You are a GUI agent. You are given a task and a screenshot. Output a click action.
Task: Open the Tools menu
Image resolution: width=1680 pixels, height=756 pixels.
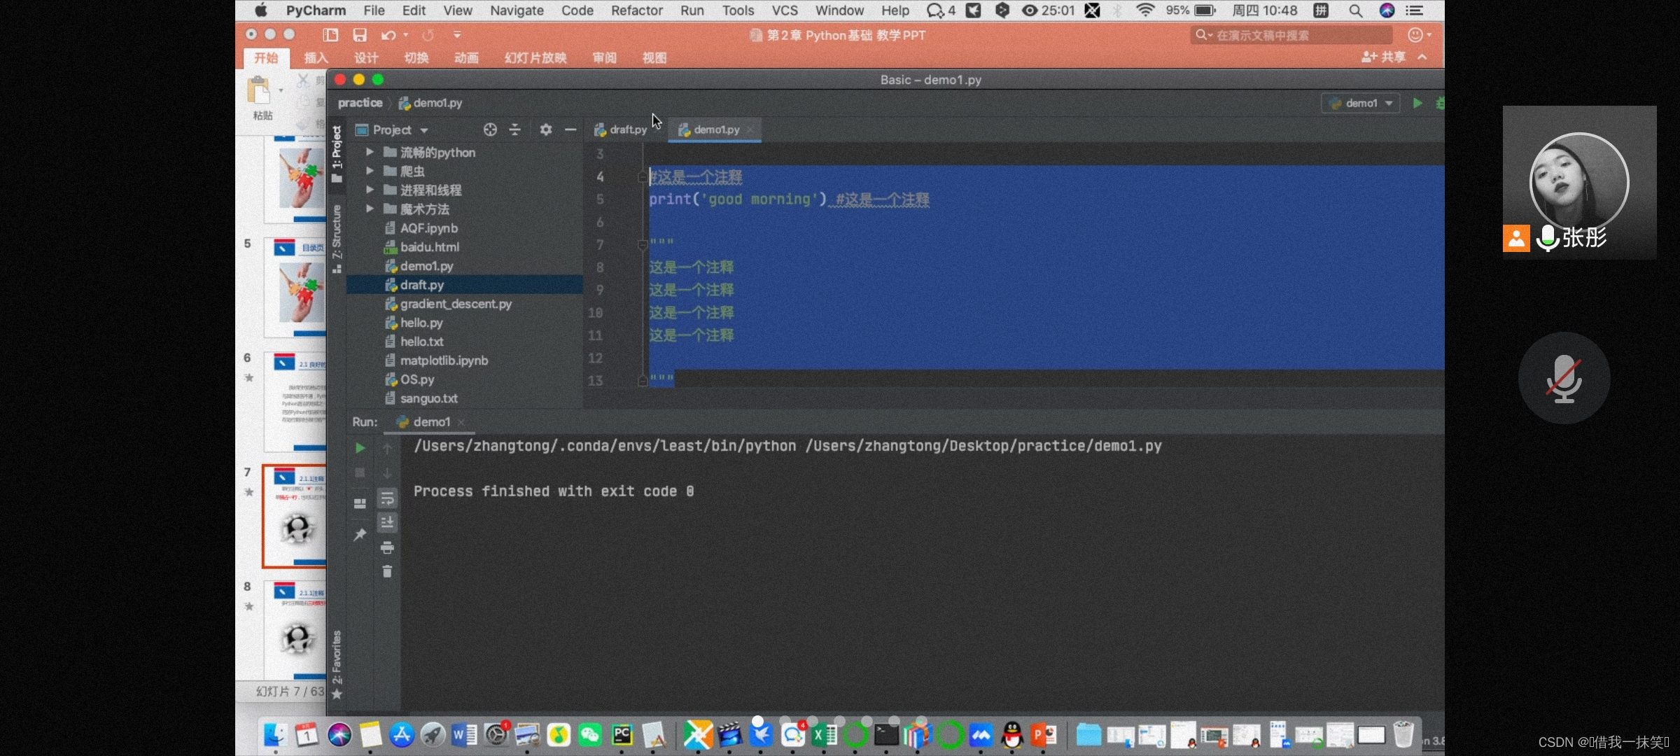[x=738, y=10]
